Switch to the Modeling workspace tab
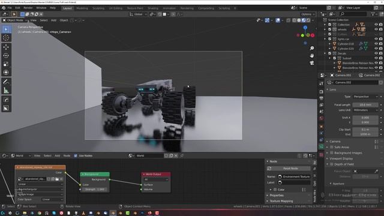This screenshot has height=216, width=384. tap(82, 8)
